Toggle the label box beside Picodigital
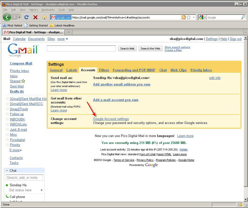Viewport: 248px width, 208px height. (x=7, y=140)
